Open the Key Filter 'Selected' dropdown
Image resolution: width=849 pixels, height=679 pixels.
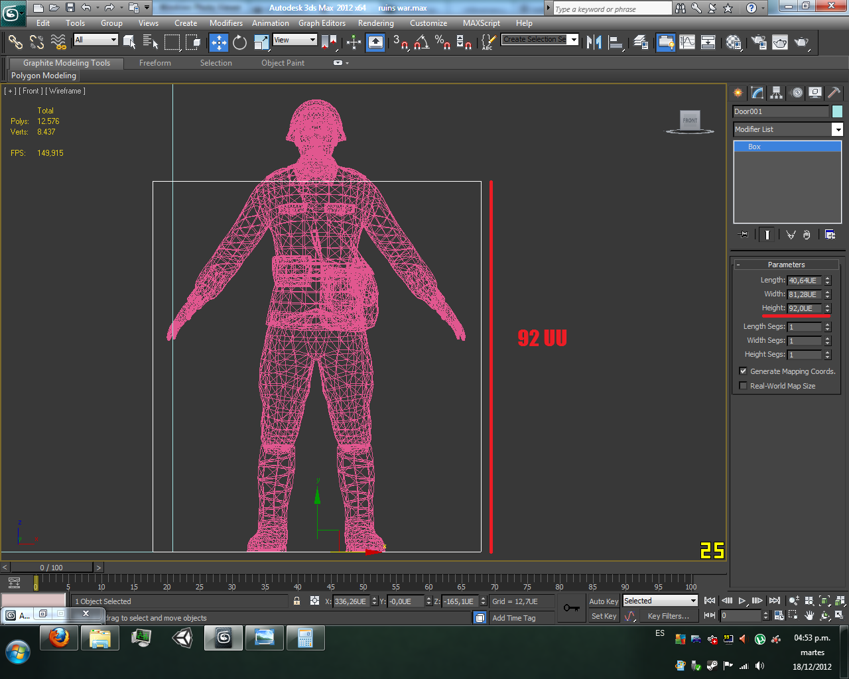(x=660, y=601)
